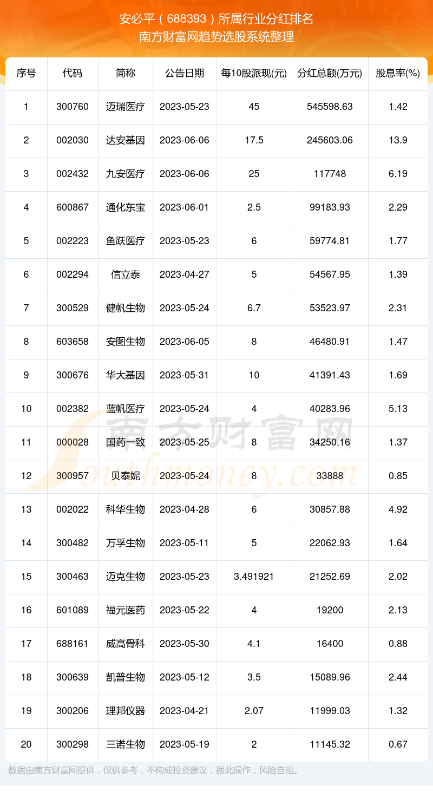Screen dimensions: 433x798
Task: Click the 简称 column header
Action: [x=126, y=73]
